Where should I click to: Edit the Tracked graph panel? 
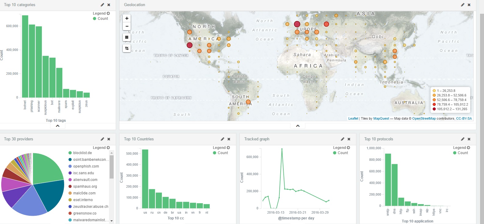343,139
